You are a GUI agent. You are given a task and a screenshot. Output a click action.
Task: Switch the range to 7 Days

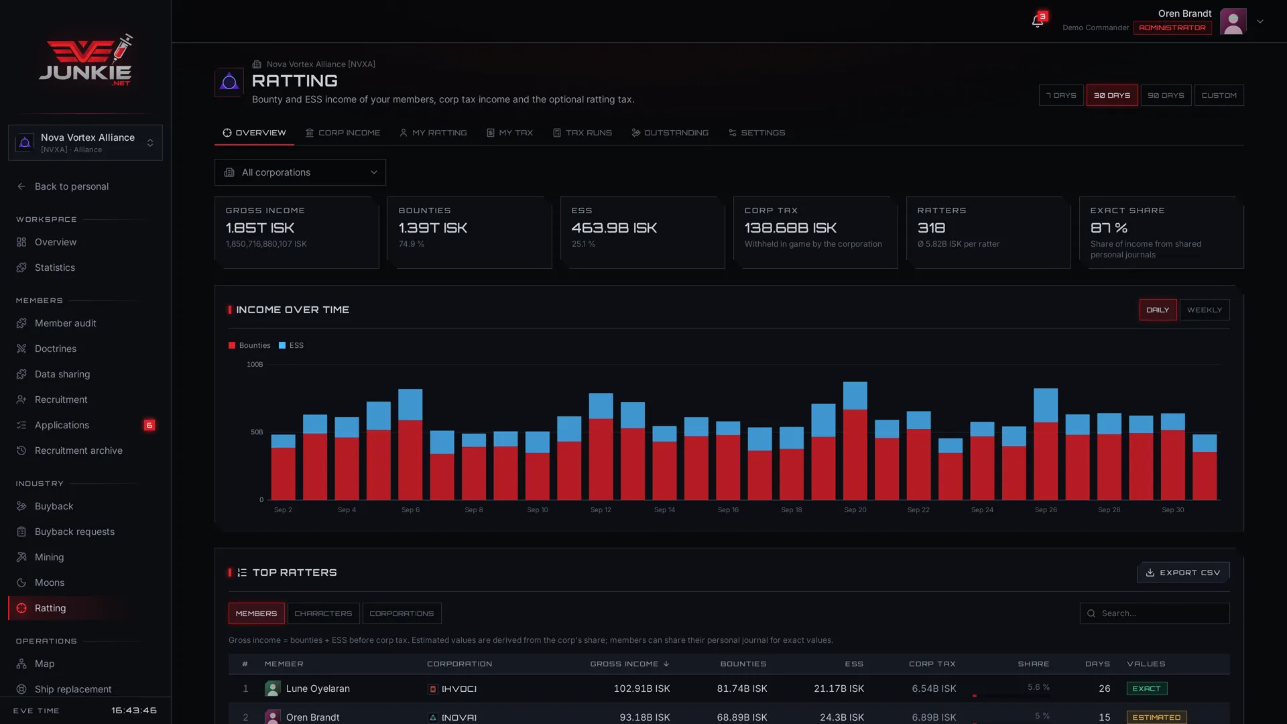[1061, 95]
